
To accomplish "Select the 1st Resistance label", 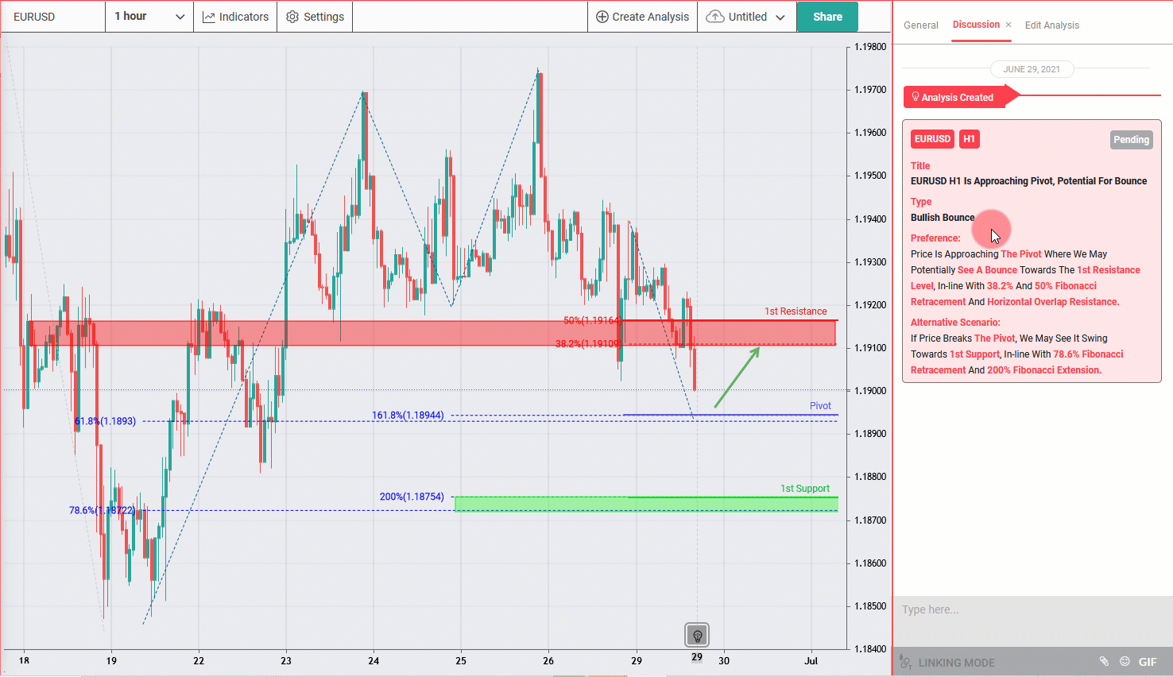I will pos(796,311).
